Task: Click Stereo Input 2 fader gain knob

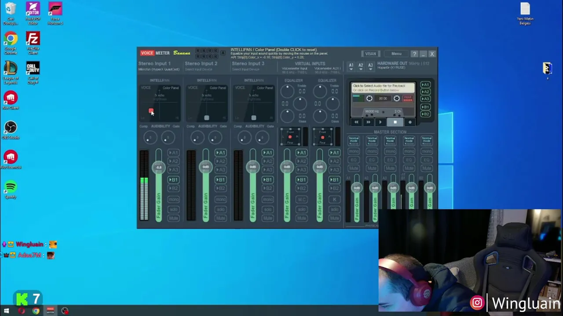Action: click(x=205, y=167)
